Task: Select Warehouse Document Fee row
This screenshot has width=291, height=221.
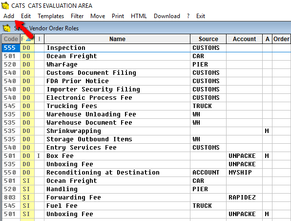Action: [146, 123]
